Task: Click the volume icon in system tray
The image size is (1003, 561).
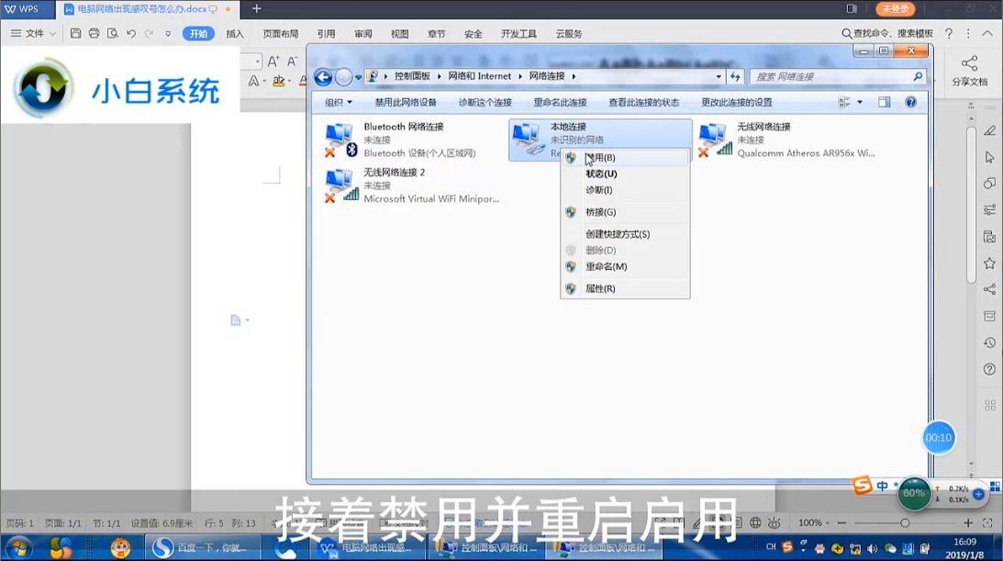Action: point(872,549)
